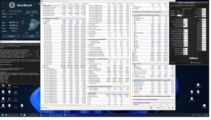Click the DIMM selector stepper in ASRock configurator

[181, 15]
